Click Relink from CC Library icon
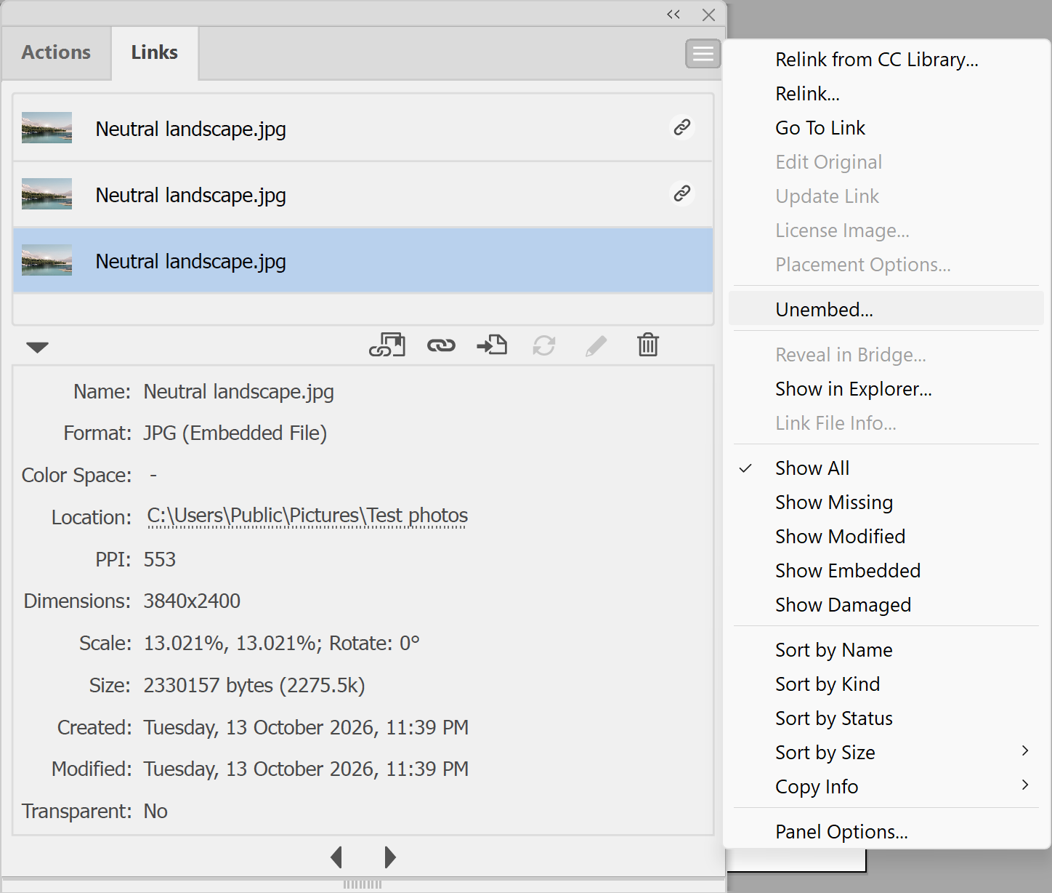This screenshot has width=1052, height=893. pyautogui.click(x=387, y=345)
